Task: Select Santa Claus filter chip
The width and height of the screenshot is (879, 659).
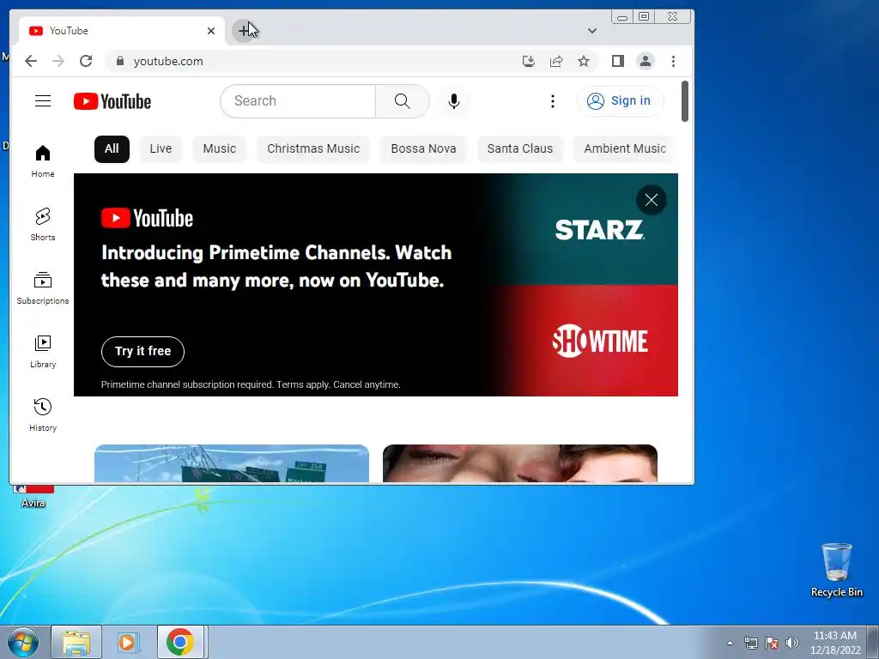Action: click(519, 149)
